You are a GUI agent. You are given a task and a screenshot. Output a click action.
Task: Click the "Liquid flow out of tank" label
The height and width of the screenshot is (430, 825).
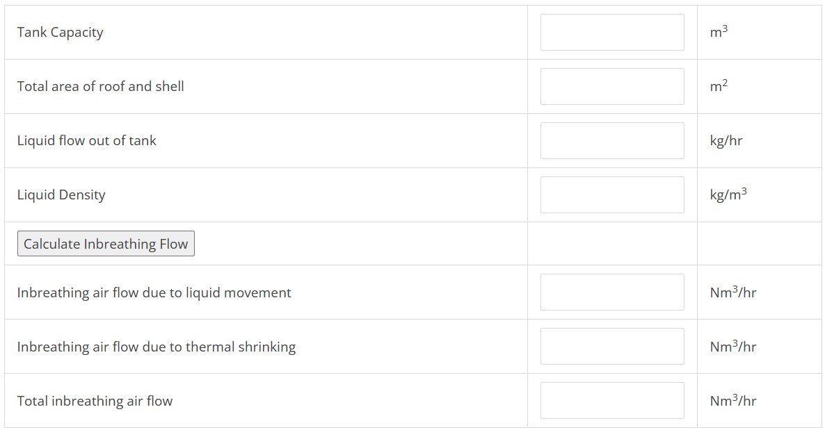click(87, 141)
